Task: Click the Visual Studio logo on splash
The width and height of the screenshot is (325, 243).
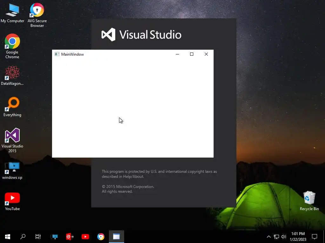Action: click(141, 34)
